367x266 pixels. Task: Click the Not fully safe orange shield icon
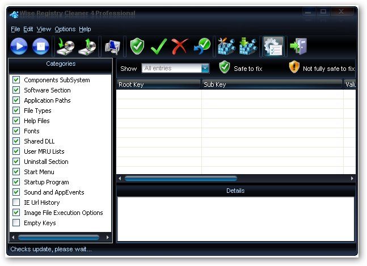(x=294, y=67)
